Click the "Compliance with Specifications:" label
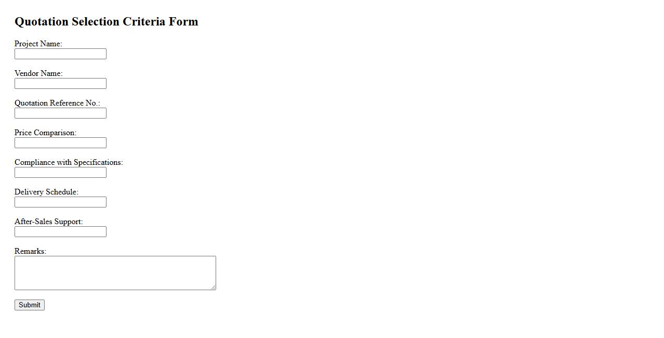This screenshot has height=338, width=664. [69, 162]
